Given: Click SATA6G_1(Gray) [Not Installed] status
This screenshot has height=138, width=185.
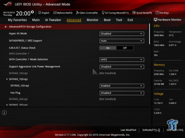Looking at the screenshot, I should [x=107, y=73].
